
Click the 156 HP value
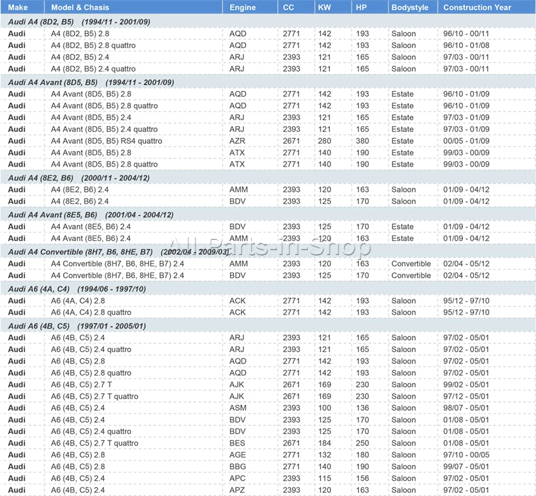[x=362, y=478]
